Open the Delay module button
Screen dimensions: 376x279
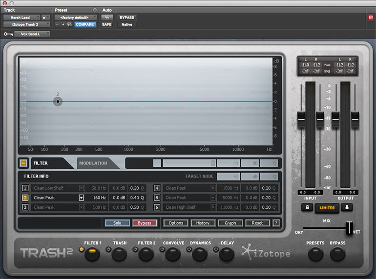[x=226, y=254]
